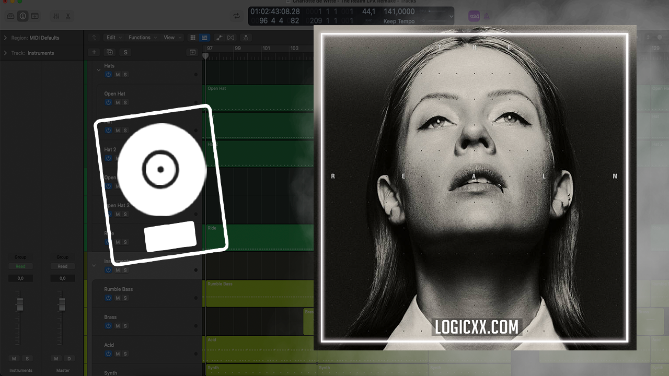669x376 pixels.
Task: Select the Rumble Bass region
Action: (x=260, y=293)
